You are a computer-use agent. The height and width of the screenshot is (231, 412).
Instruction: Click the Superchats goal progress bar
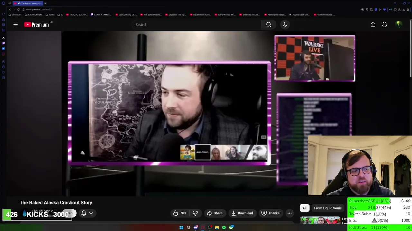click(380, 201)
